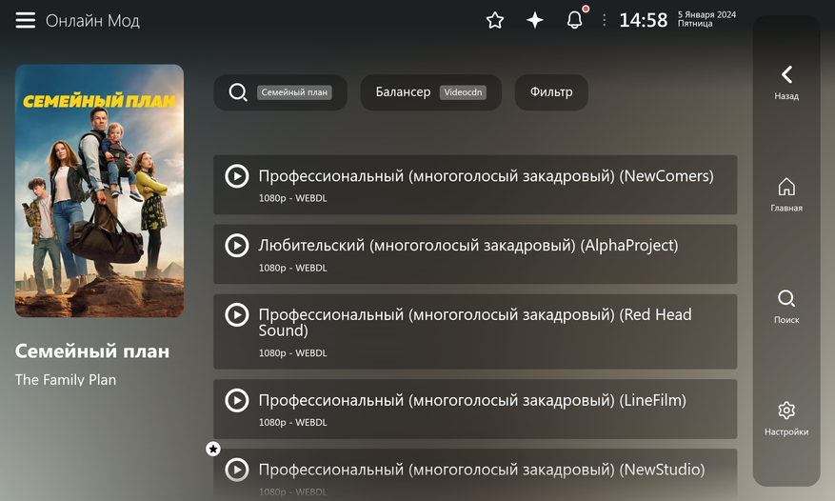This screenshot has width=835, height=501.
Task: Play the AlphaProject amateur voiceover
Action: (x=475, y=253)
